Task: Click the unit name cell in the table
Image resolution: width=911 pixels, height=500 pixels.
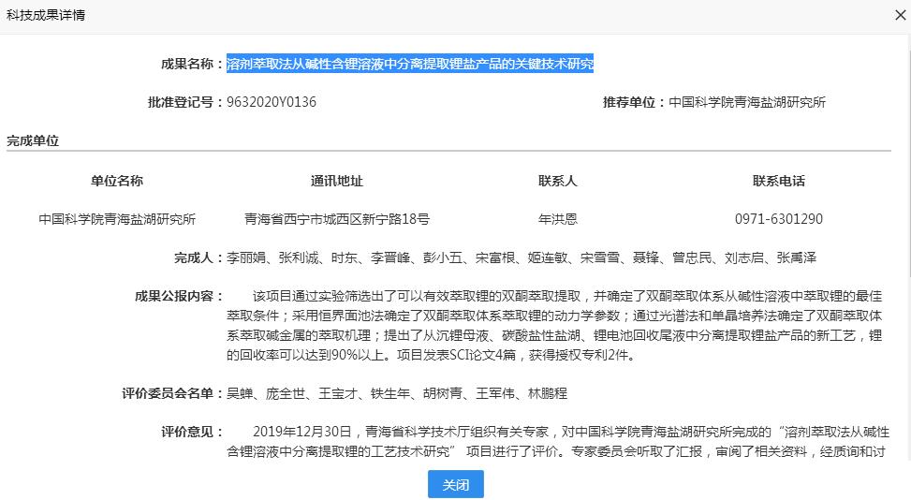Action: 117,219
